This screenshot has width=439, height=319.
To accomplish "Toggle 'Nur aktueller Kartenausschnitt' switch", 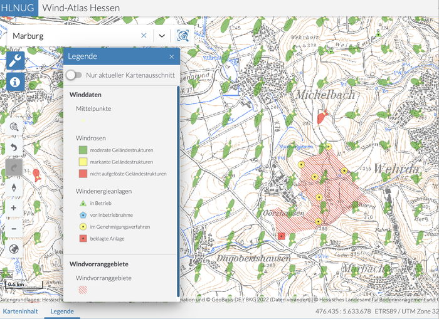I will 74,75.
